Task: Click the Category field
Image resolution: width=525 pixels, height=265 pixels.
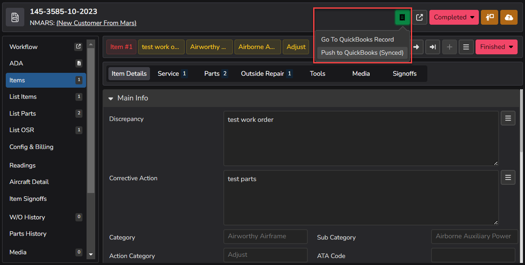Action: pos(266,237)
